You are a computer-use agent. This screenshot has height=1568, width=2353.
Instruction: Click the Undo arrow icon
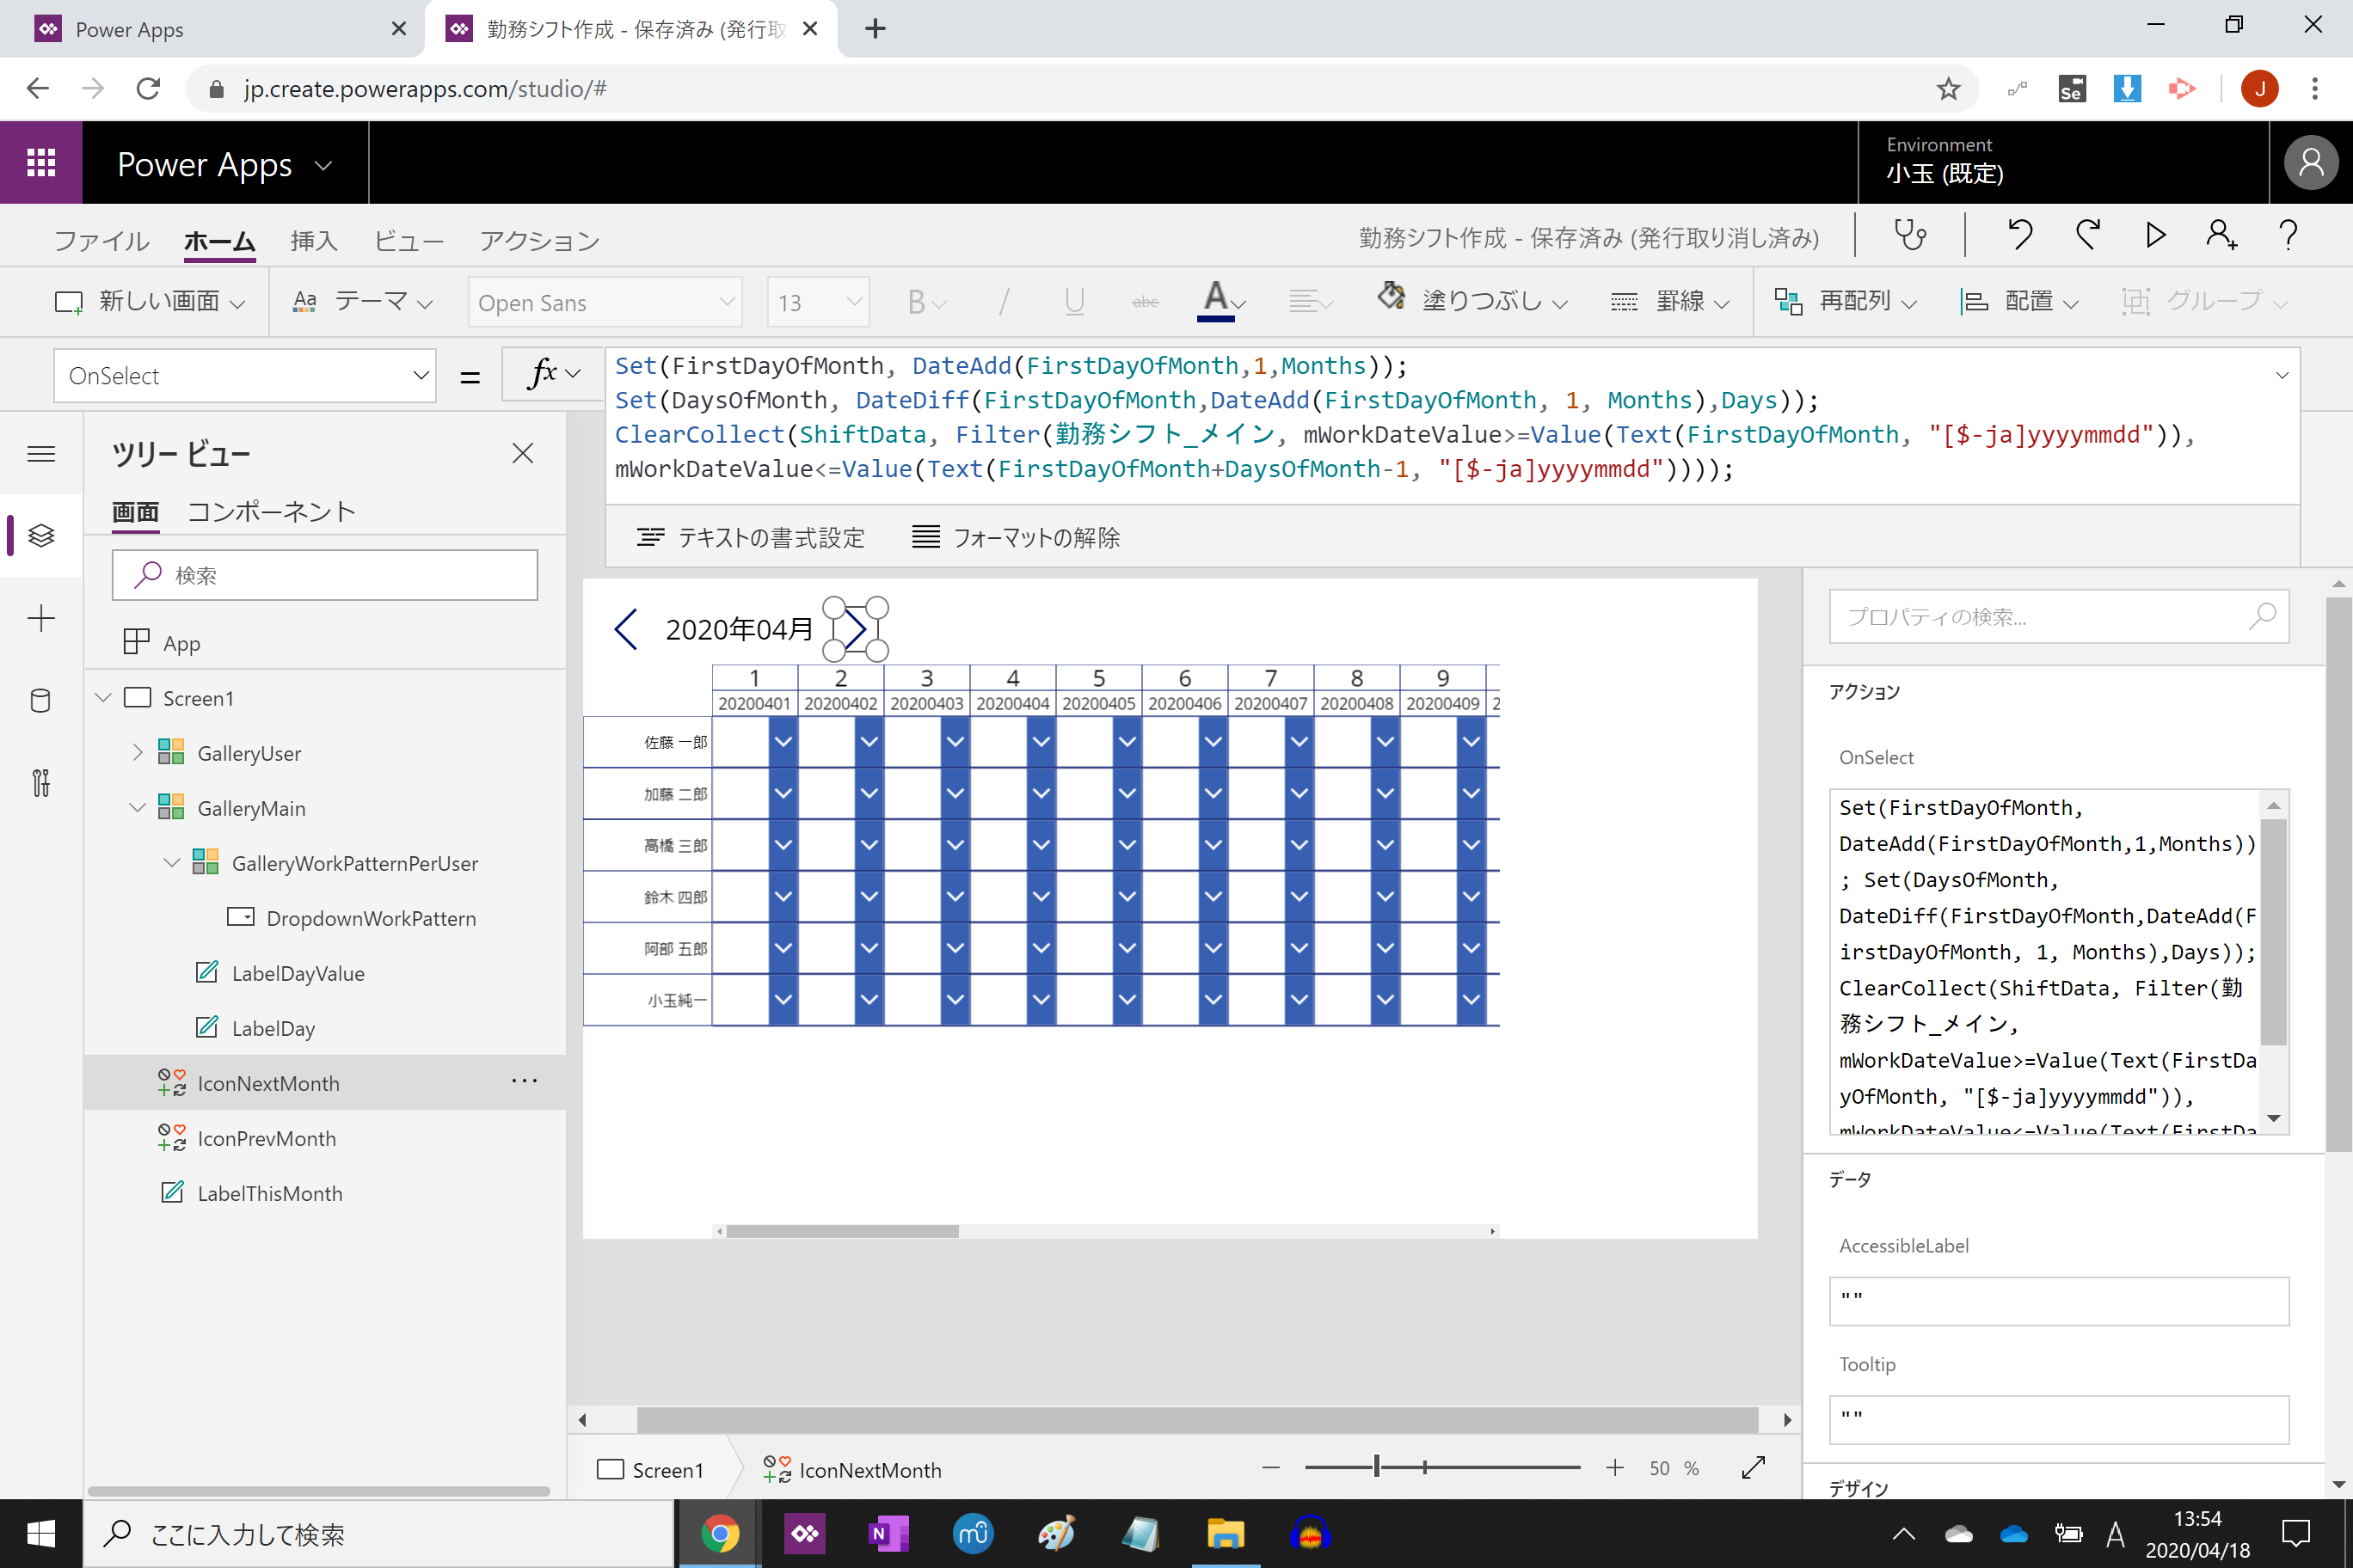tap(2020, 236)
